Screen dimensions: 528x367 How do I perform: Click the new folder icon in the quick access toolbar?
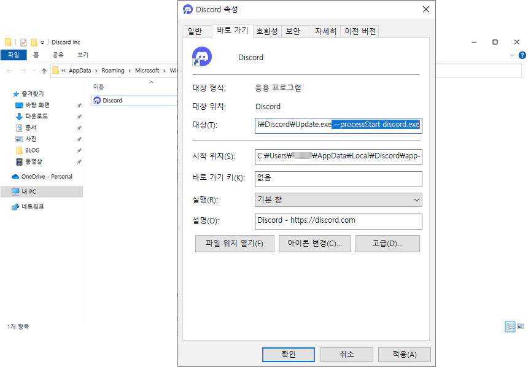[34, 42]
